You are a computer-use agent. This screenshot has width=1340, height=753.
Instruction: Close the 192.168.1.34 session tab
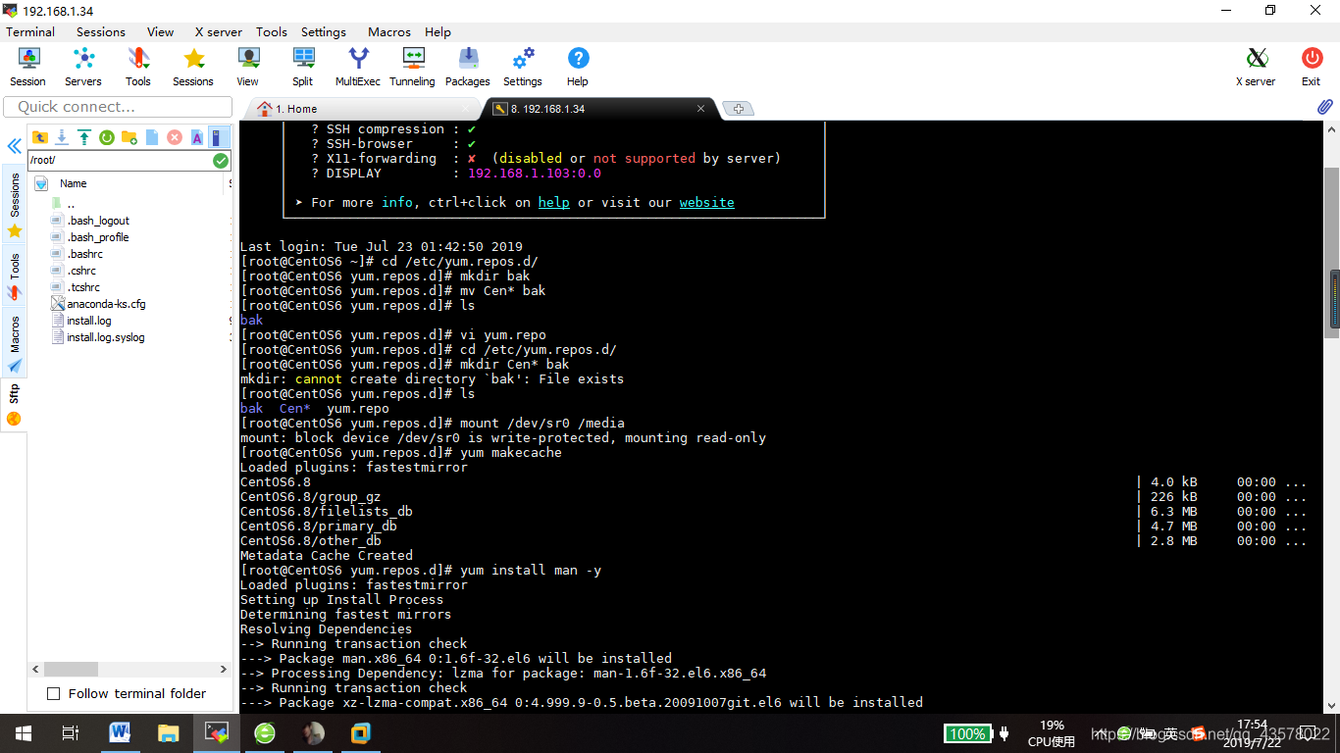tap(700, 109)
